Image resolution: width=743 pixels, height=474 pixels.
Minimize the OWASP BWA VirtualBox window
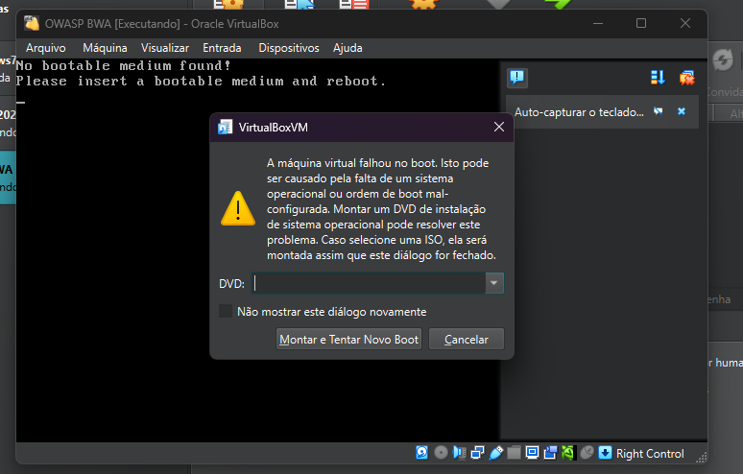(x=598, y=23)
